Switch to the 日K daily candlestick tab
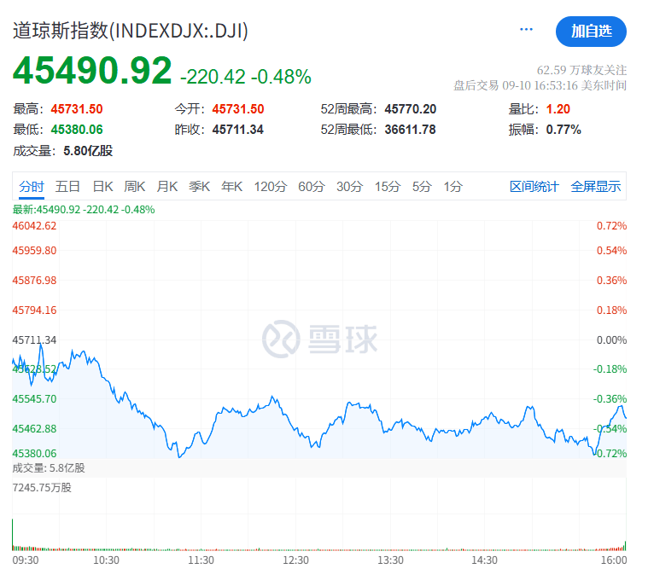Image resolution: width=654 pixels, height=586 pixels. pos(102,186)
